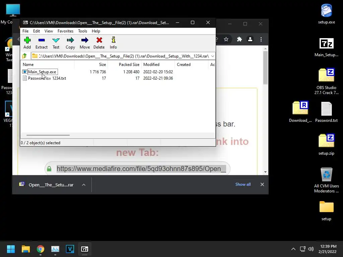
Task: Open the taskbar clock and date
Action: (x=328, y=249)
